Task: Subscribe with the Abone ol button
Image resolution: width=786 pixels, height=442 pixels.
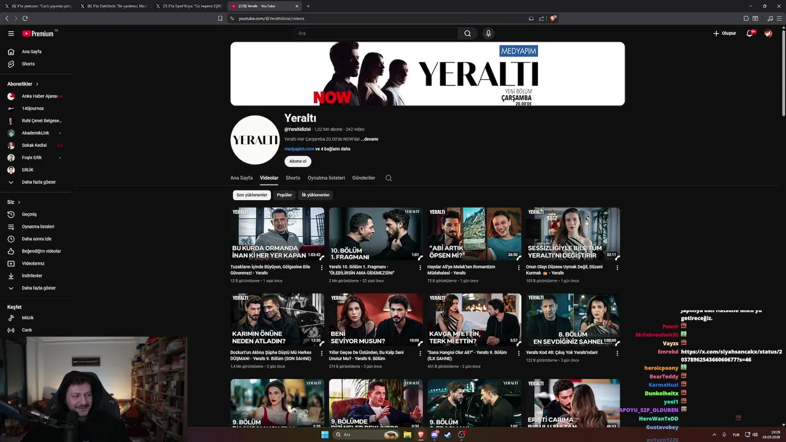Action: pos(298,161)
